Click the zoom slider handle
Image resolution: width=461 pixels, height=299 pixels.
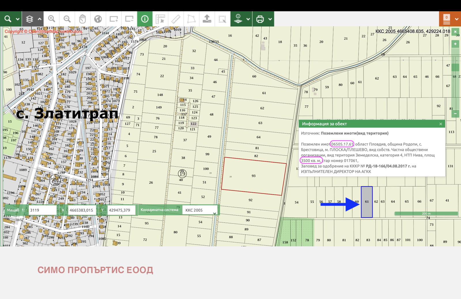455,67
